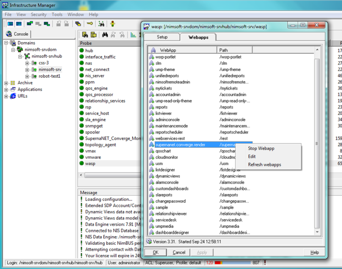This screenshot has height=269, width=342.
Task: Click the green cascading windows toolbar icon
Action: pyautogui.click(x=30, y=23)
